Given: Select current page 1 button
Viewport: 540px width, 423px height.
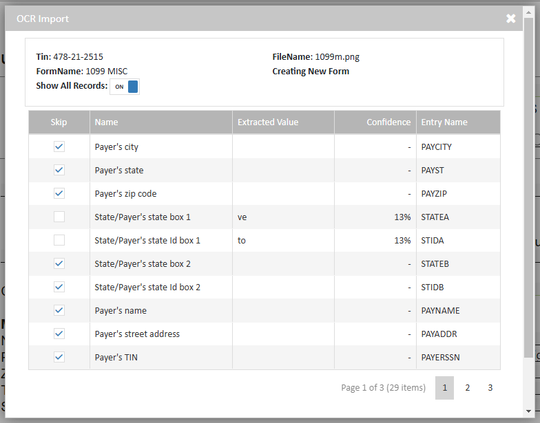Looking at the screenshot, I should tap(444, 388).
